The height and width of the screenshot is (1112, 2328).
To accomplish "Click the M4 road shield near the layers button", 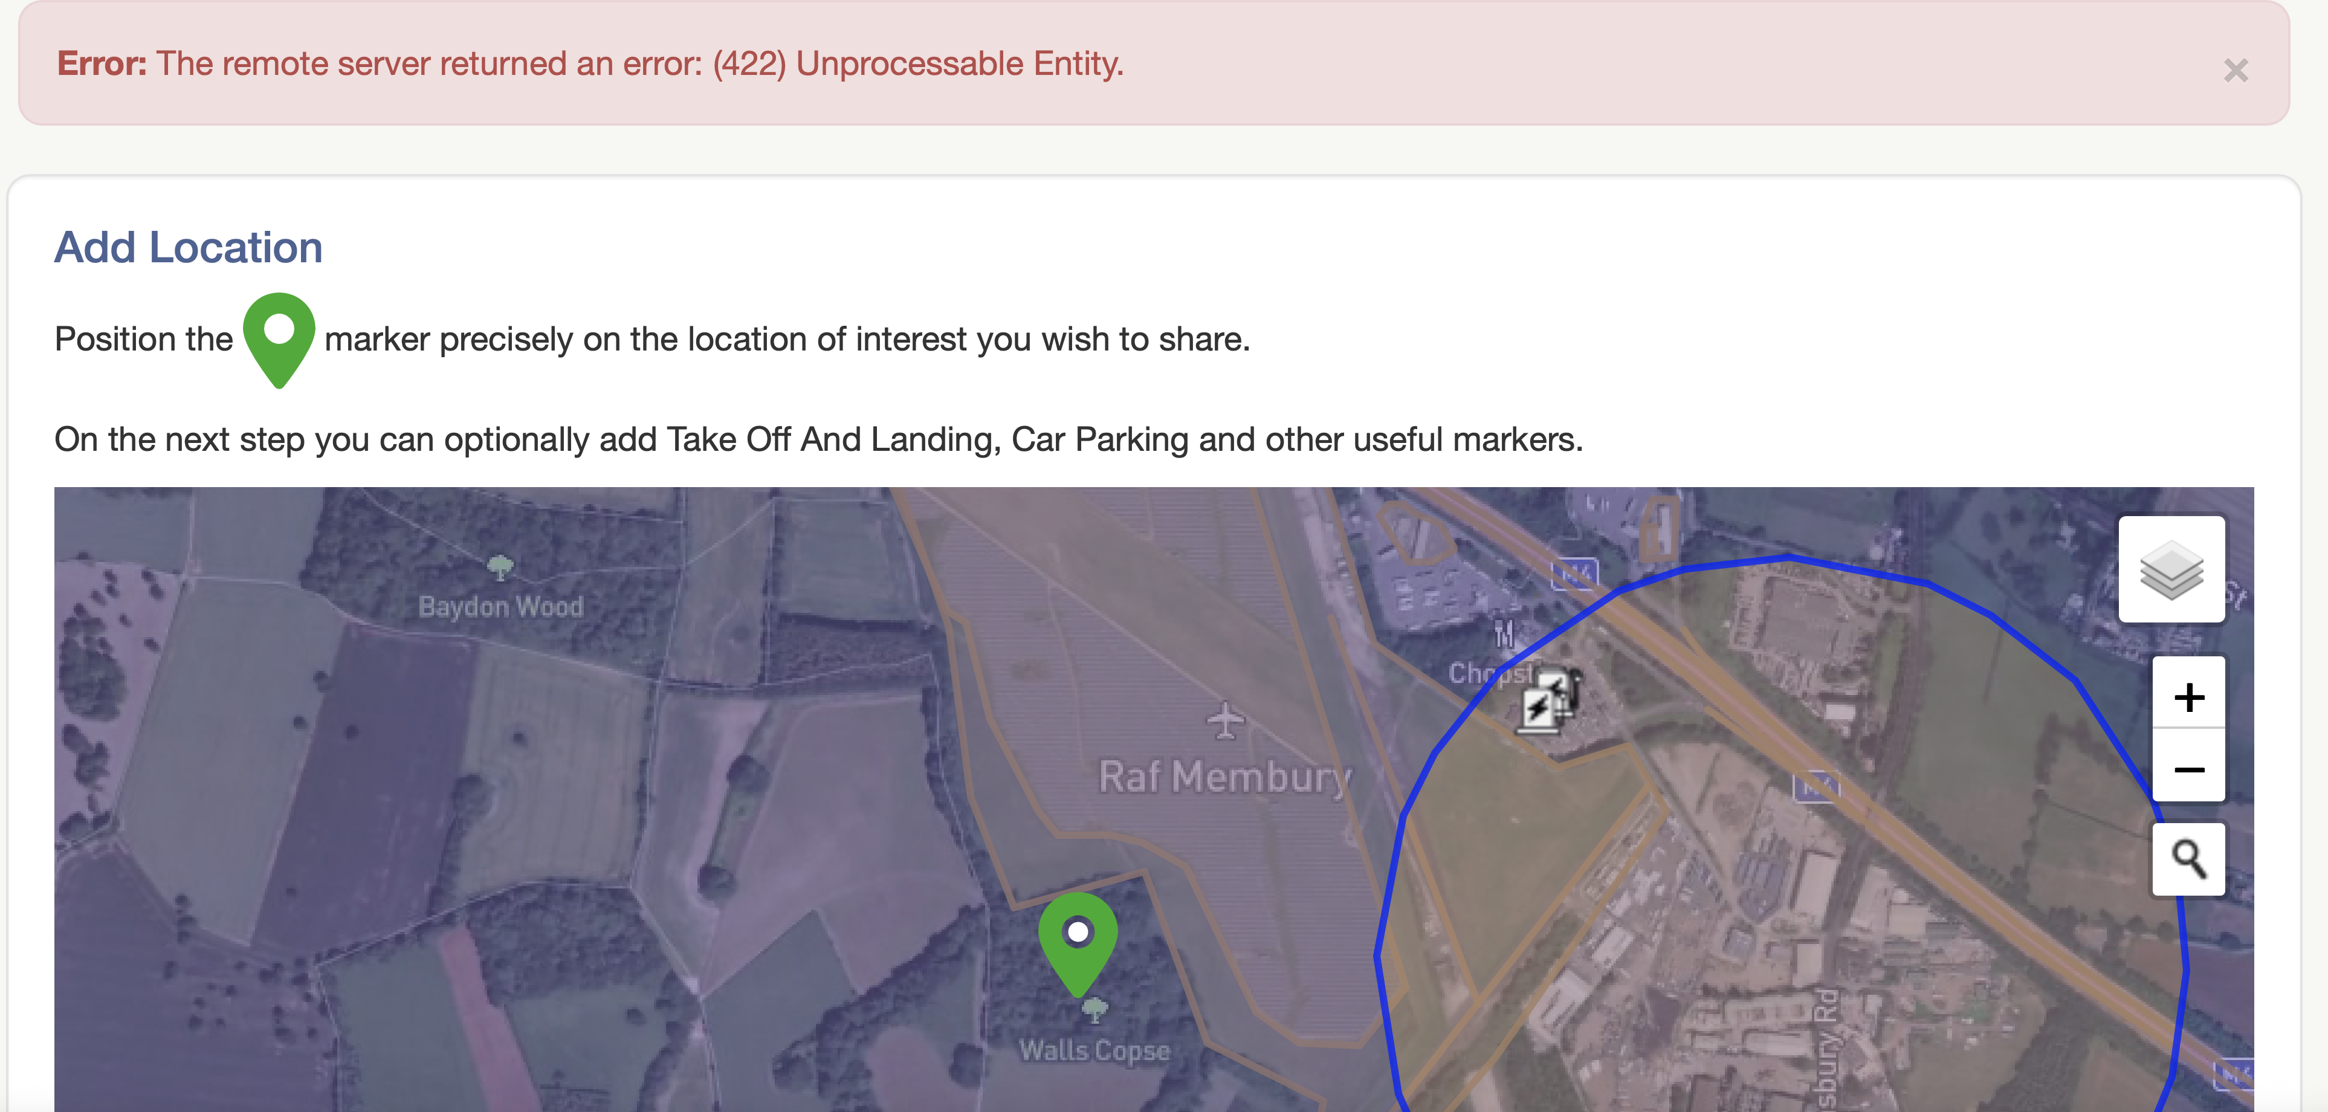I will [x=1574, y=573].
